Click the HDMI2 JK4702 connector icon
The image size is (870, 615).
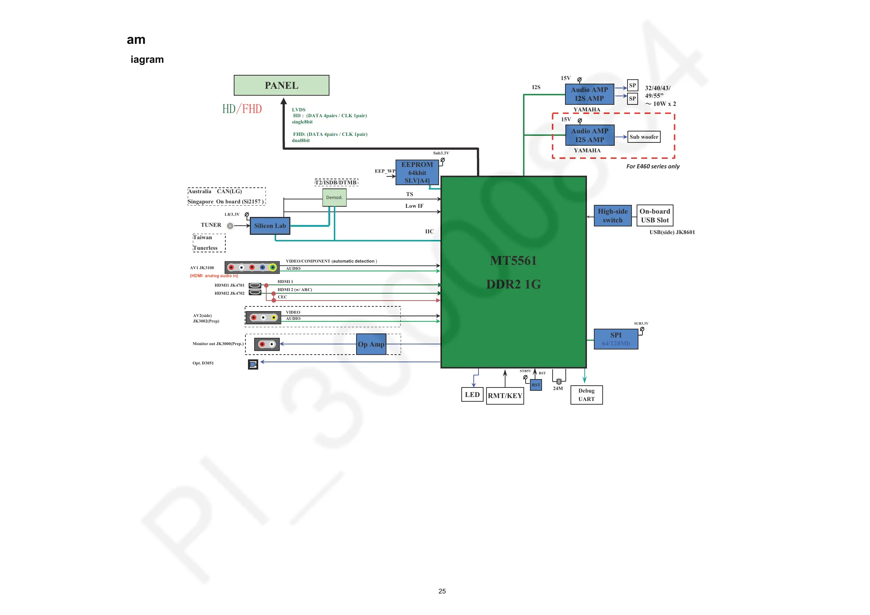pyautogui.click(x=255, y=293)
